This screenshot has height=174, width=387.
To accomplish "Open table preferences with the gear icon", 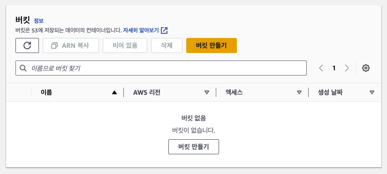I will pos(366,68).
